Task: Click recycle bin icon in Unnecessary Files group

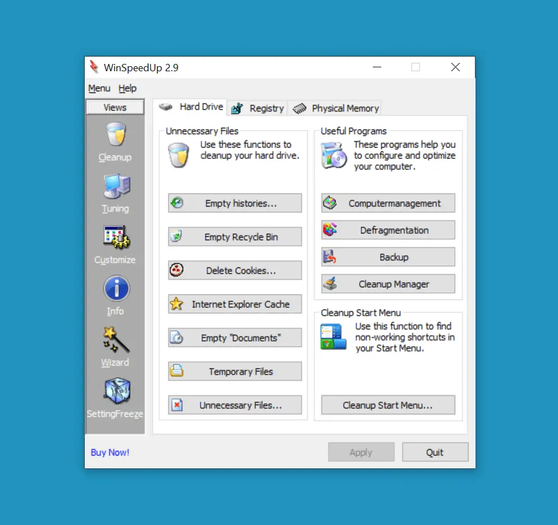Action: 179,155
